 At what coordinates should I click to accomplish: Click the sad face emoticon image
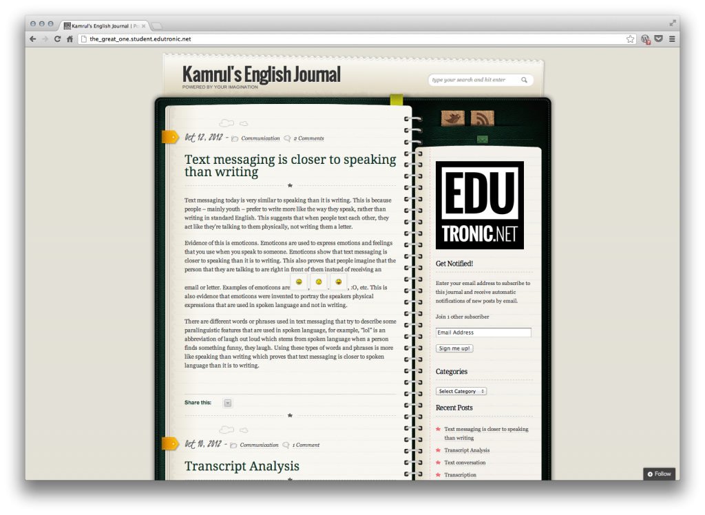click(319, 282)
